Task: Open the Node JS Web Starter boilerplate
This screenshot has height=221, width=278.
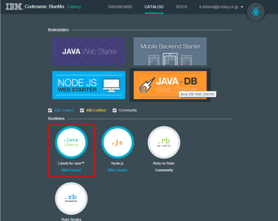Action: [89, 85]
